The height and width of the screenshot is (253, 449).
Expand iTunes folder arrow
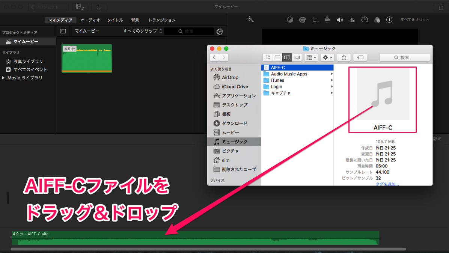coord(331,80)
